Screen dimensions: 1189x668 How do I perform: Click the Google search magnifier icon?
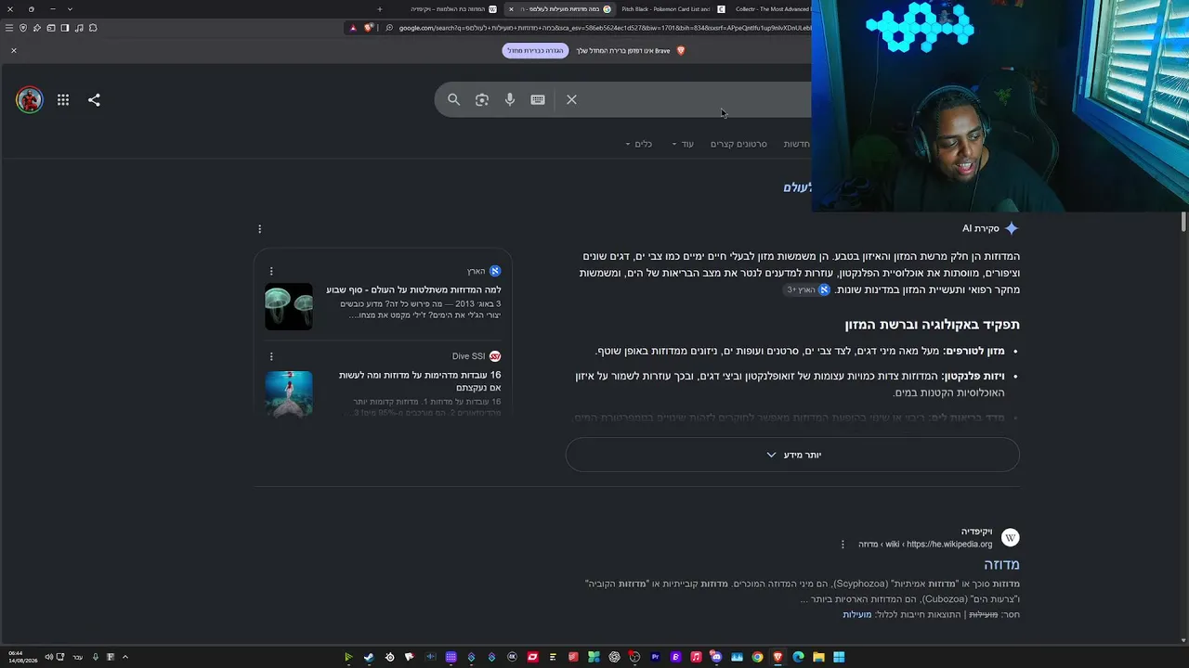[x=453, y=100]
